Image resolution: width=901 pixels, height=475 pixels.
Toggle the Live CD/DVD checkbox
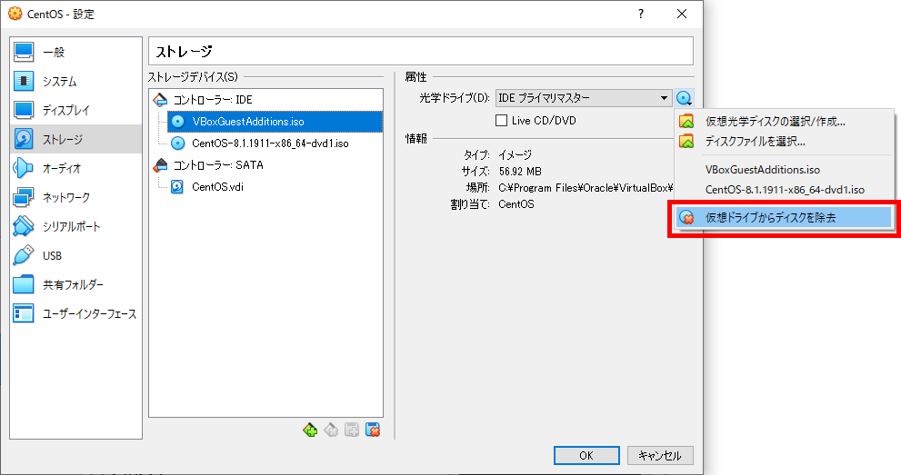[x=502, y=121]
